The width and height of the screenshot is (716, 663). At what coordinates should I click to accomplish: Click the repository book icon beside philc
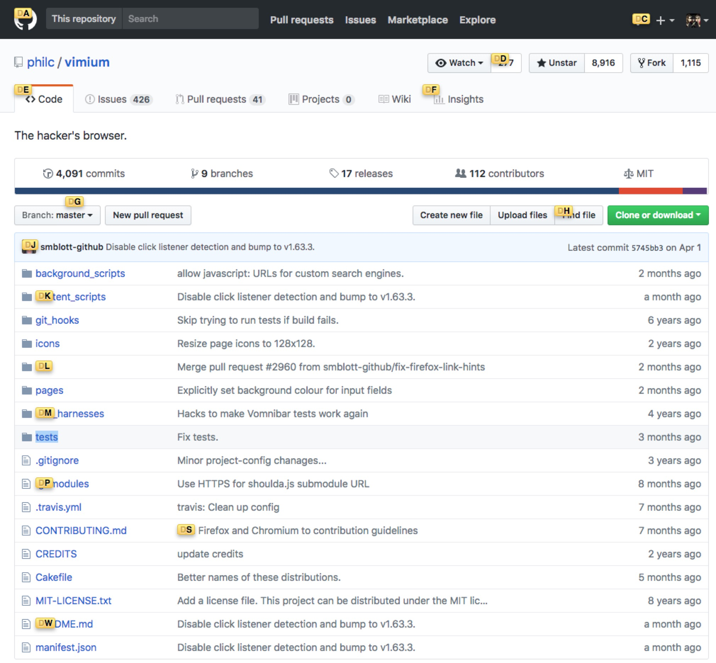point(18,62)
